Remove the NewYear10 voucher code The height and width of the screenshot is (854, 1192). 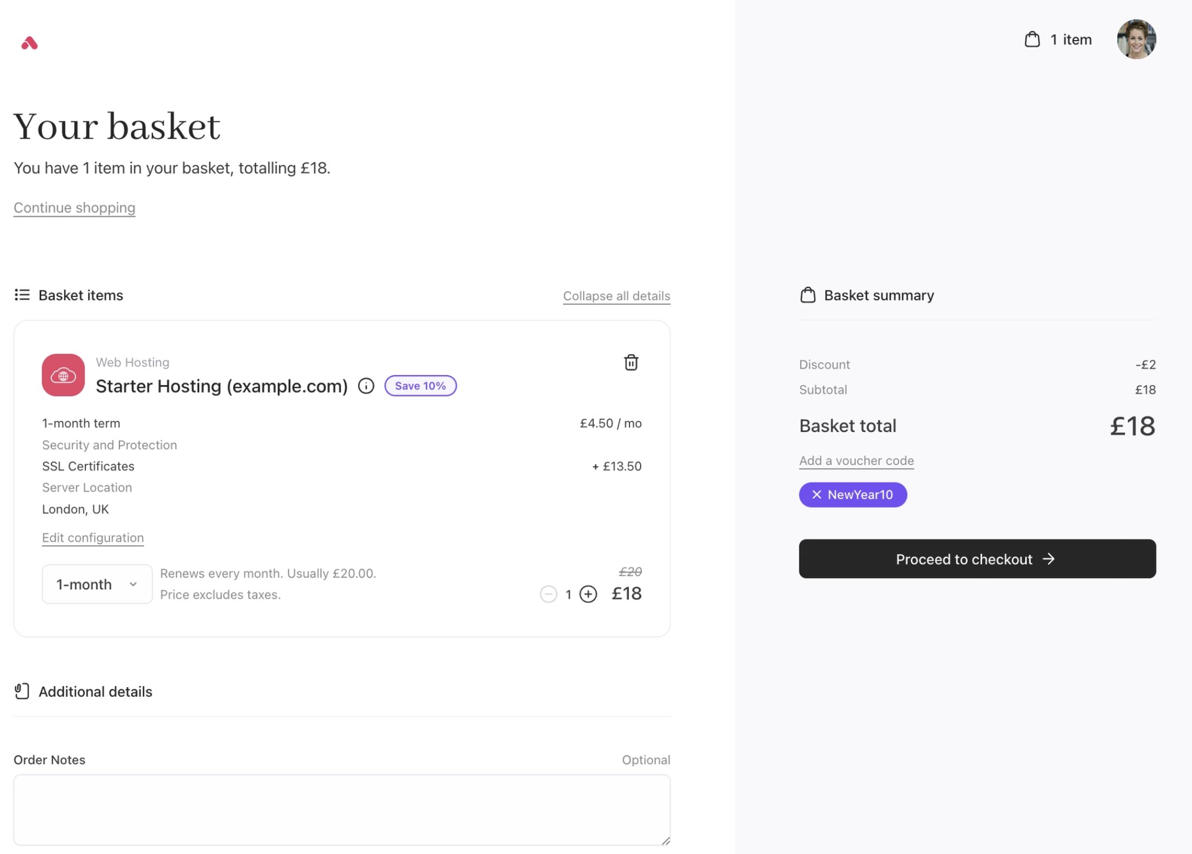click(x=816, y=494)
